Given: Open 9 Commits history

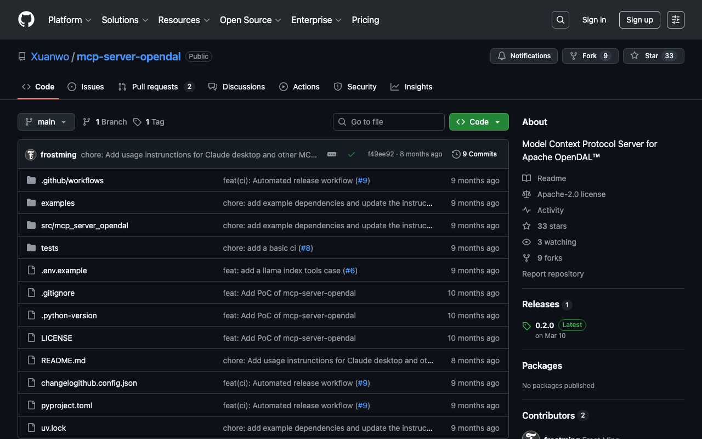Looking at the screenshot, I should pyautogui.click(x=474, y=154).
